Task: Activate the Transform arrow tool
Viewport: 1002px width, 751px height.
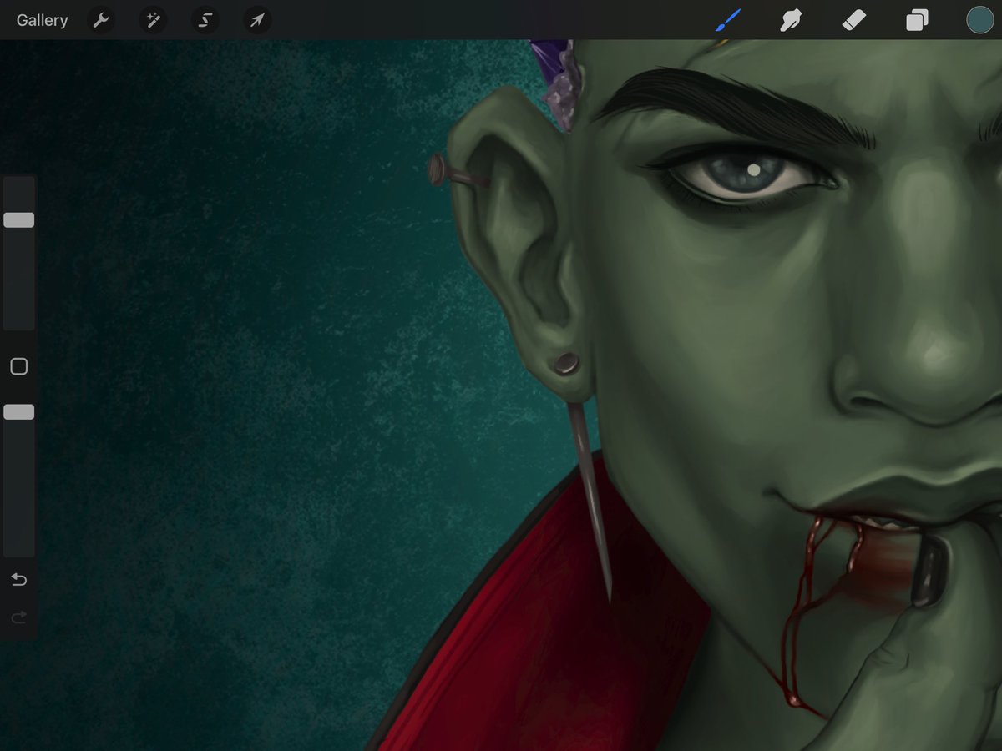Action: (257, 20)
